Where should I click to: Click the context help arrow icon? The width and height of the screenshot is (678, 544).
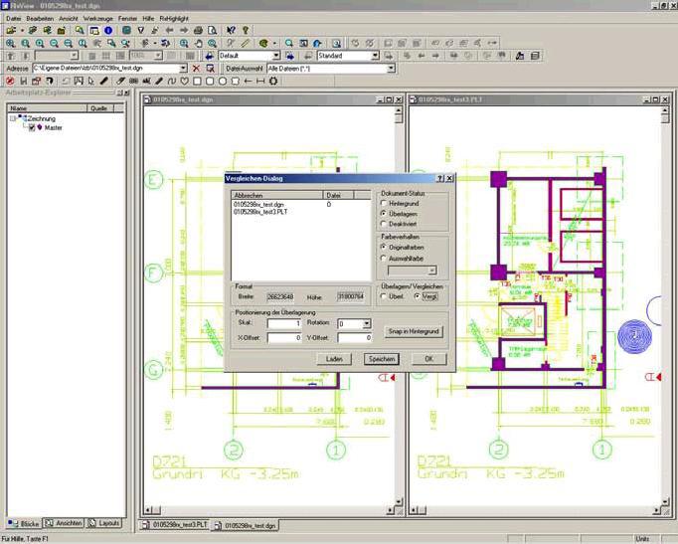231,30
